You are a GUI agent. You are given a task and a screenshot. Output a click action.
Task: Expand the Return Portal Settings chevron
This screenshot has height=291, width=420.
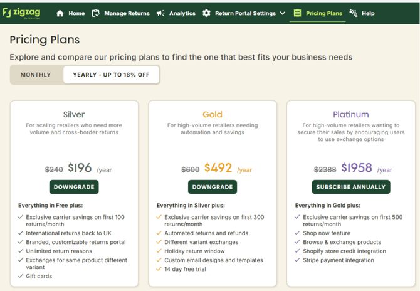tap(282, 13)
